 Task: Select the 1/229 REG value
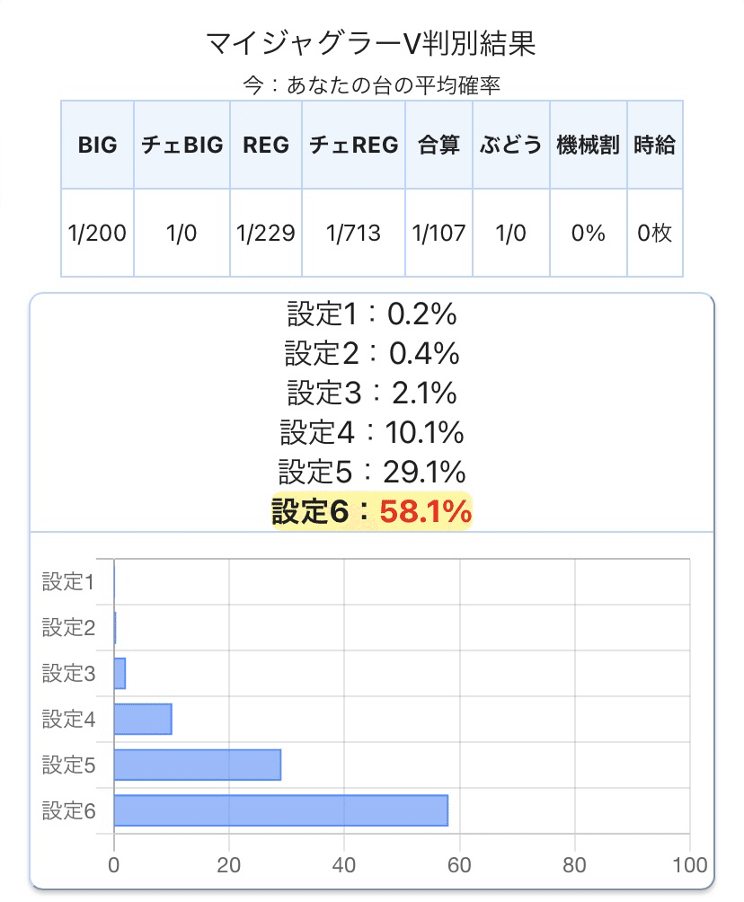pos(266,233)
